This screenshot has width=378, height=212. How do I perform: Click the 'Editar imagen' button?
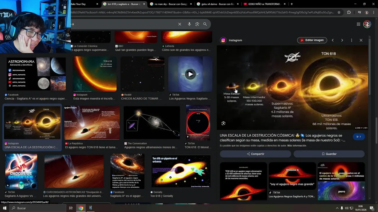point(312,40)
